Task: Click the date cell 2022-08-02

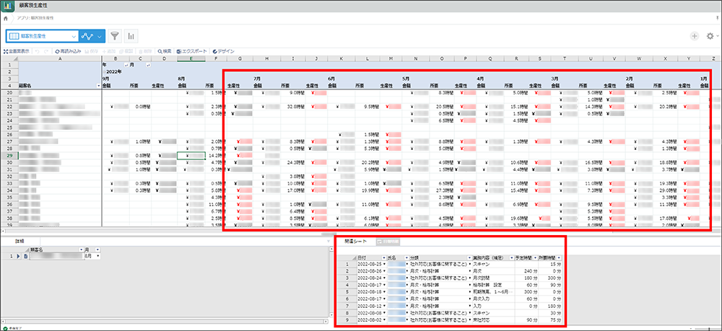Action: click(x=371, y=319)
